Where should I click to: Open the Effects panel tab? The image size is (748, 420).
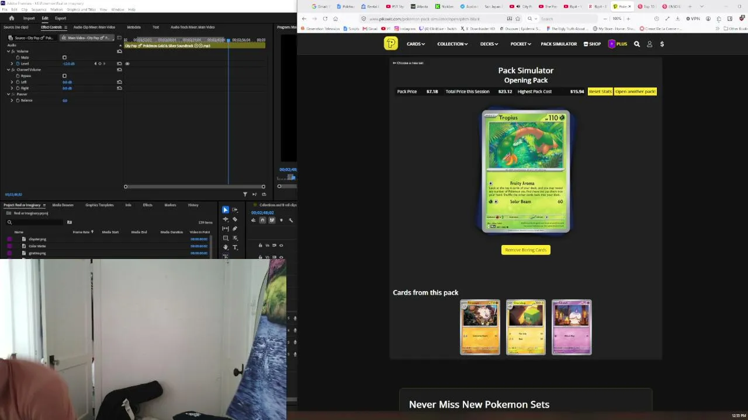point(148,205)
